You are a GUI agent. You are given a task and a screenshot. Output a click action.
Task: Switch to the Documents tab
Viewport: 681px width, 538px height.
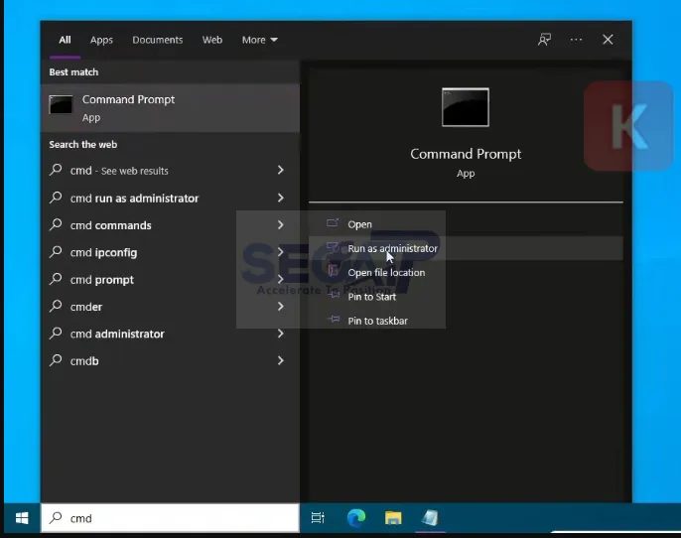coord(158,40)
